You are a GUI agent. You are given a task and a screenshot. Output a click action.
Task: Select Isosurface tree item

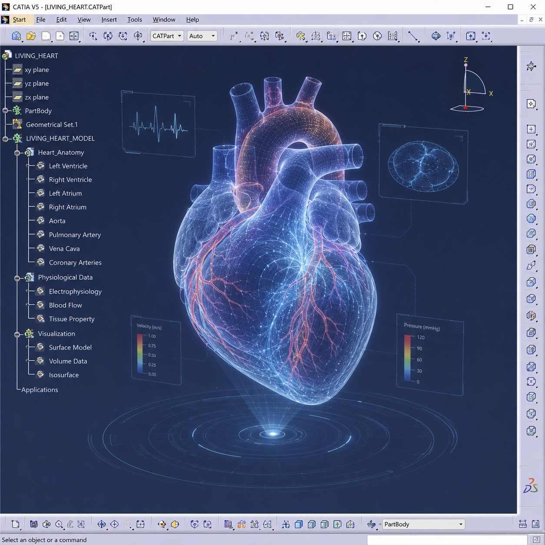[64, 375]
